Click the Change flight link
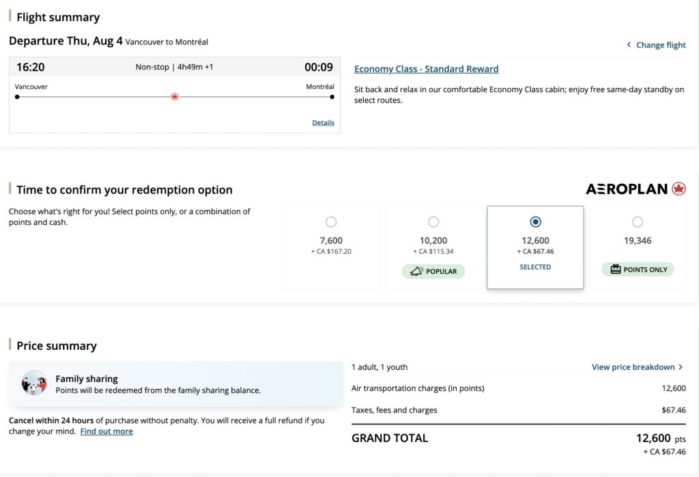The image size is (699, 477). pyautogui.click(x=661, y=45)
